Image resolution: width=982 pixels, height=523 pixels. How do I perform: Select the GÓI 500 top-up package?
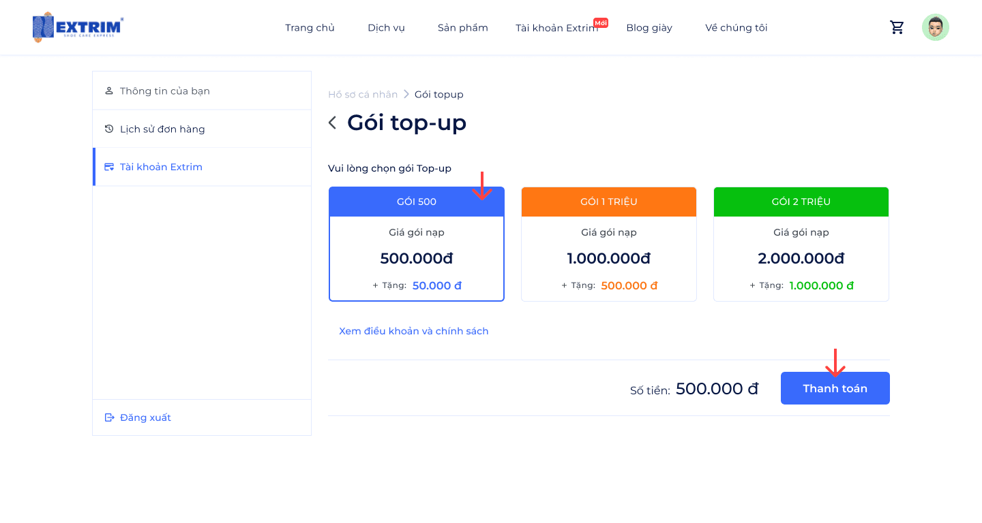pos(417,244)
